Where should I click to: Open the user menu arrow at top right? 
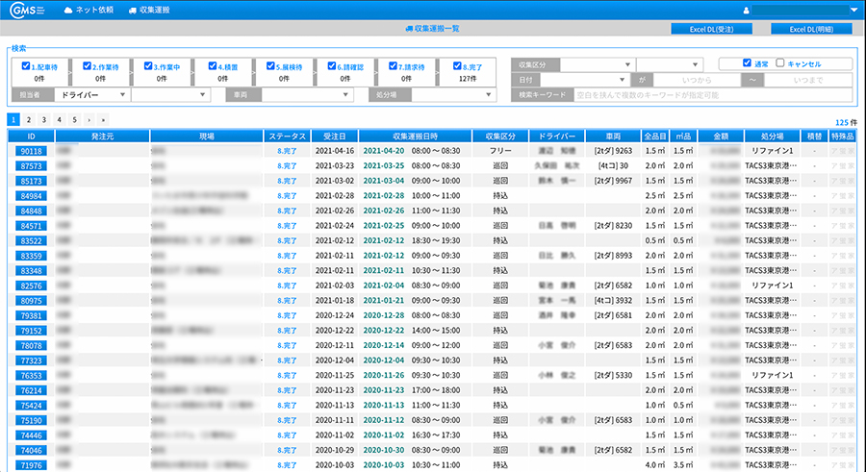[x=853, y=10]
